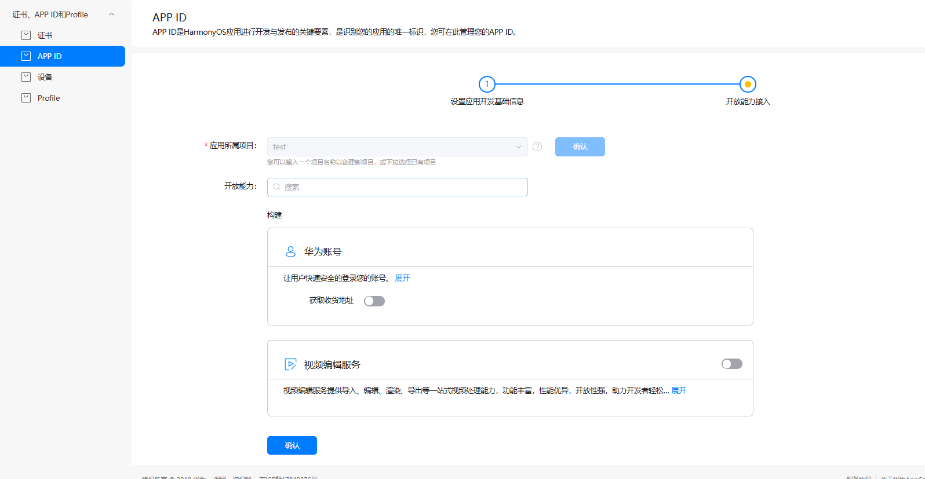
Task: Open the 证书 sidebar item
Action: [63, 35]
